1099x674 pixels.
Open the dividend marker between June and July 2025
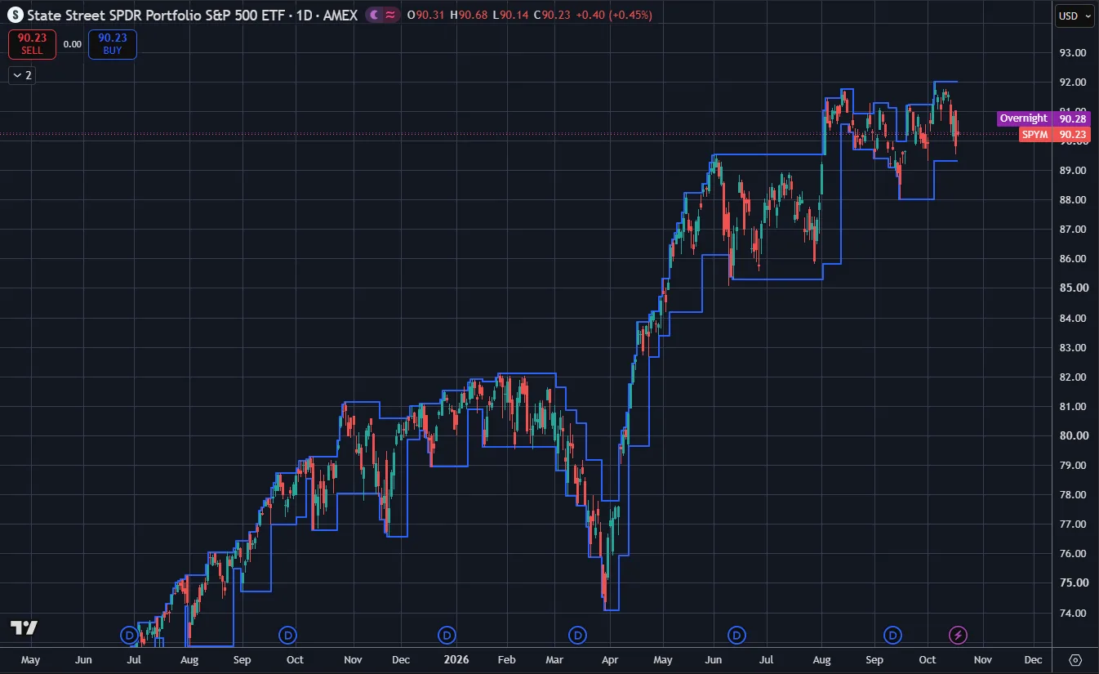click(x=129, y=635)
